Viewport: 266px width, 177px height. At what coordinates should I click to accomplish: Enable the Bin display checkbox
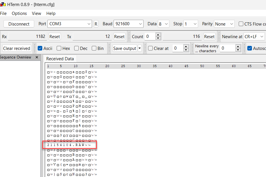[x=94, y=48]
